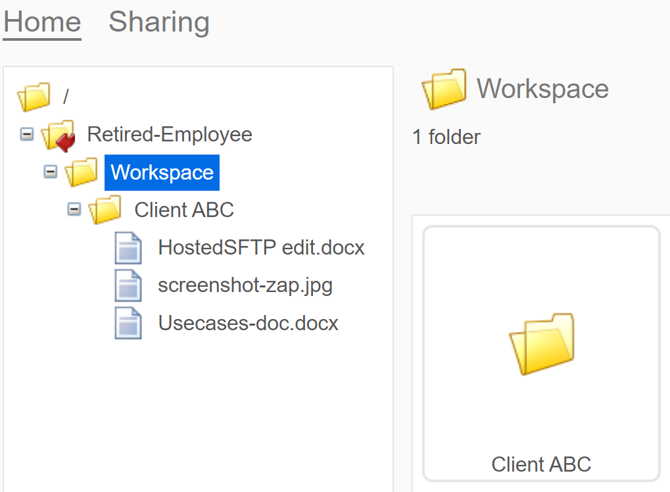Click the 1 folder count label

(446, 137)
